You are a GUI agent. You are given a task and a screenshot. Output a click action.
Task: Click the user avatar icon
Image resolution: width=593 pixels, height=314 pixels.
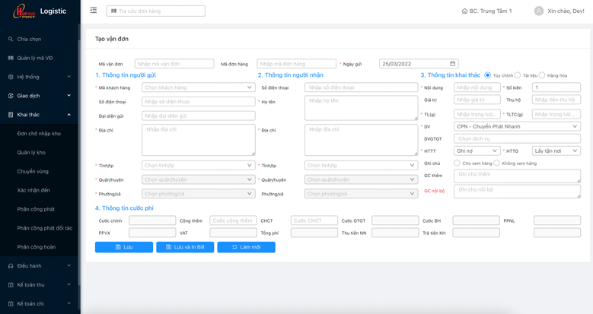(x=539, y=11)
